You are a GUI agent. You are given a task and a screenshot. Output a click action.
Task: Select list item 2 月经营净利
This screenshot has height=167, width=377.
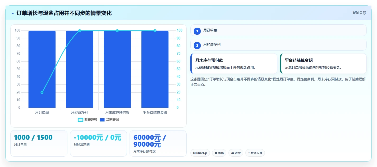point(278,45)
